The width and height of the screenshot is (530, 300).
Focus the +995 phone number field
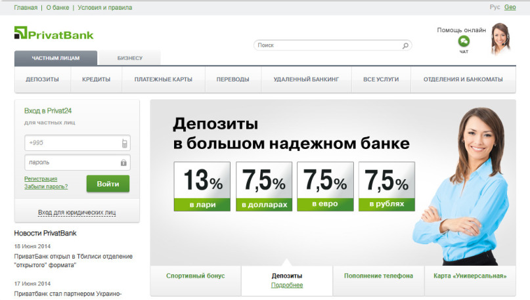point(77,143)
